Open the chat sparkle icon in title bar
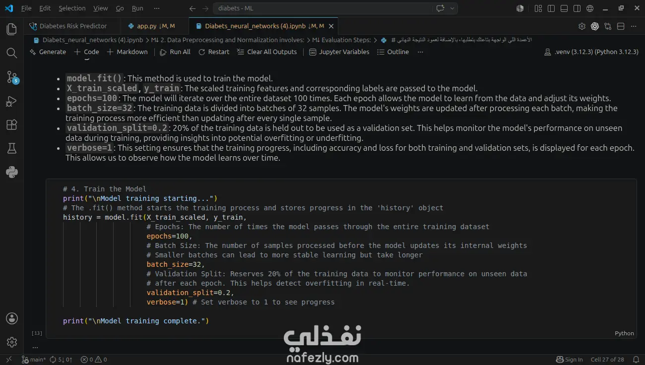The image size is (645, 365). [x=440, y=8]
